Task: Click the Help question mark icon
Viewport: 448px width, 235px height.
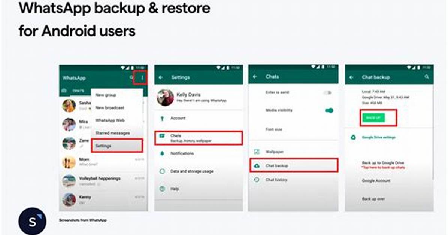Action: (x=162, y=189)
